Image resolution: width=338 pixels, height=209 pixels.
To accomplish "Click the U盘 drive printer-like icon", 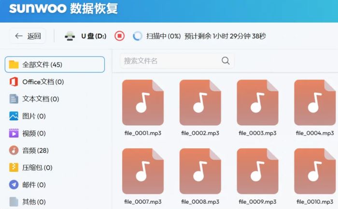I will tap(70, 36).
